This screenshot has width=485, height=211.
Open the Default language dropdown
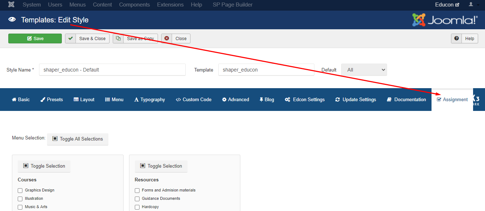[364, 70]
